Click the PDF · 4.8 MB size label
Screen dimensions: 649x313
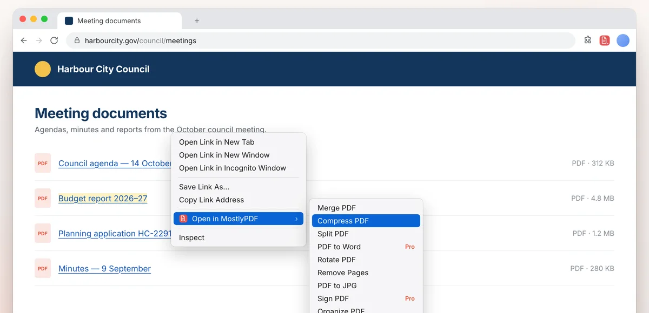pos(593,198)
